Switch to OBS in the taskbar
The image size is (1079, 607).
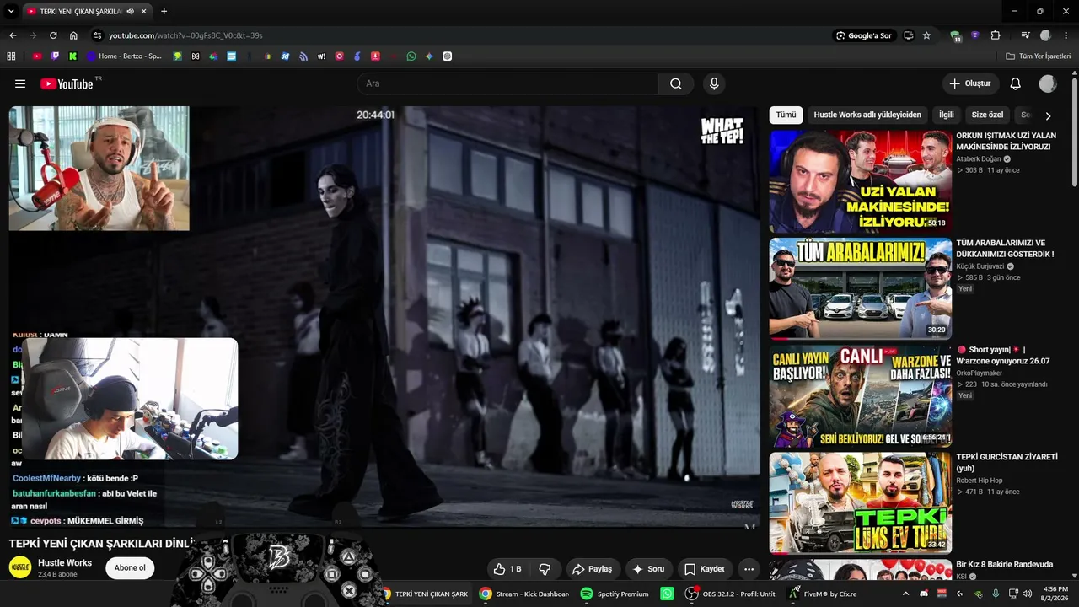point(730,594)
